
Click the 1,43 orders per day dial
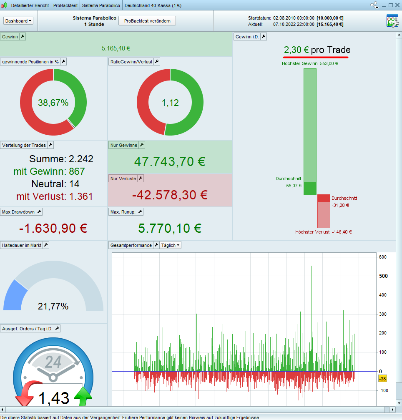coord(53,372)
